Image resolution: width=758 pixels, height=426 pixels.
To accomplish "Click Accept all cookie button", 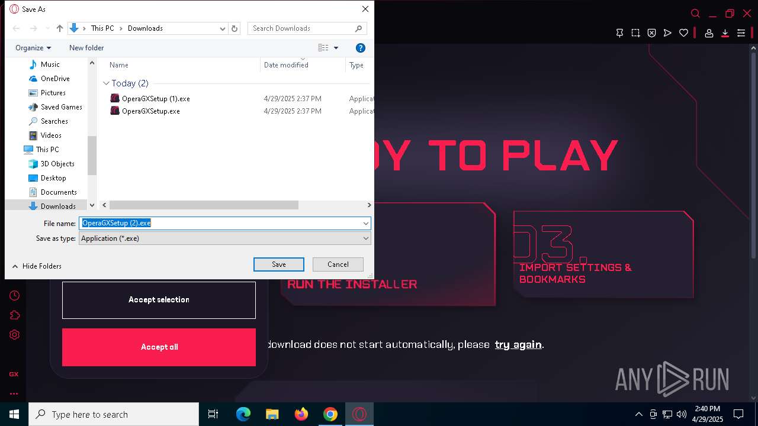I will 159,347.
